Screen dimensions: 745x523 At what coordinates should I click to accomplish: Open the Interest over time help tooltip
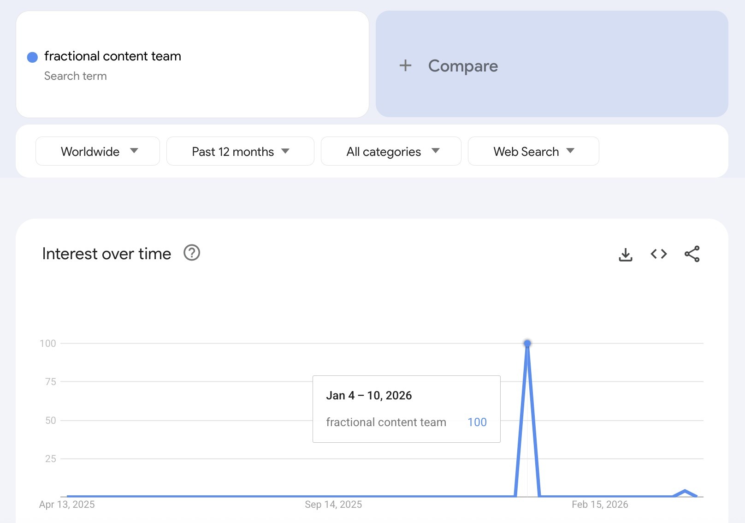coord(192,253)
